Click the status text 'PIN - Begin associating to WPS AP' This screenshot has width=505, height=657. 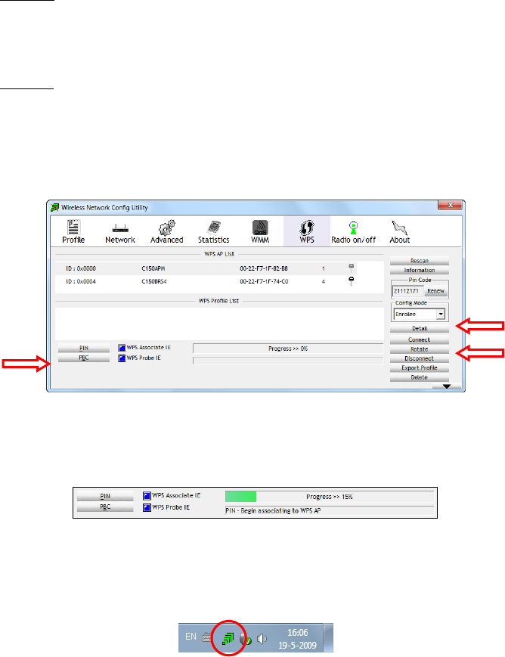pos(273,511)
